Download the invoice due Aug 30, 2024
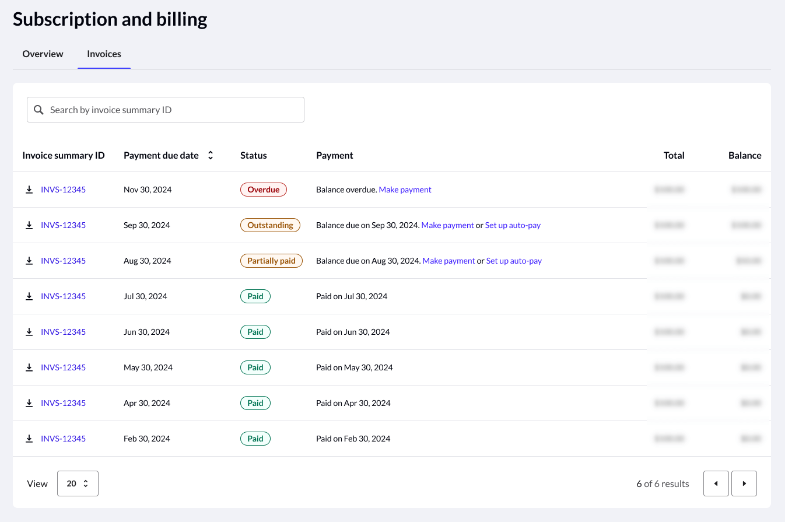This screenshot has height=522, width=785. point(29,261)
